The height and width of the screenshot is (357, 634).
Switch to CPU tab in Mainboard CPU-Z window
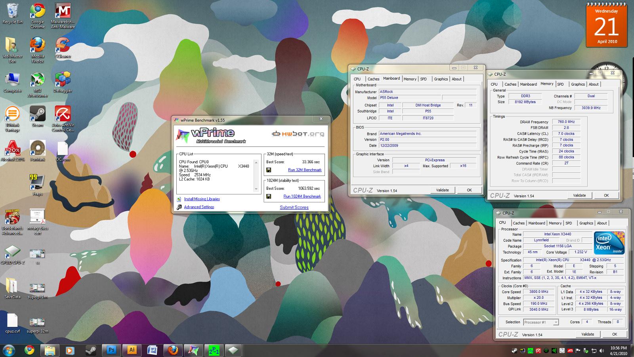click(x=357, y=79)
